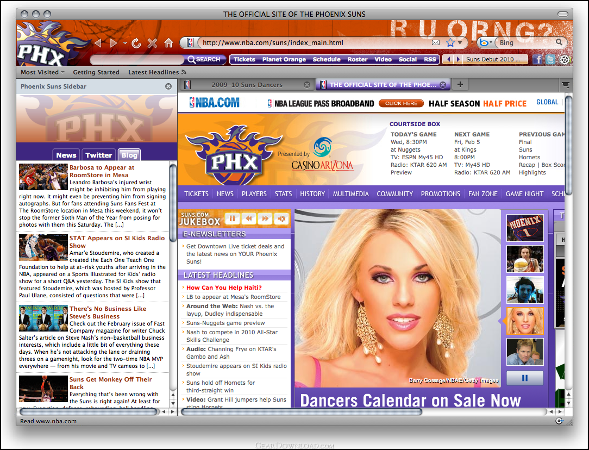Image resolution: width=589 pixels, height=450 pixels.
Task: Skip forward in the Suns.com Jukebox
Action: click(265, 218)
